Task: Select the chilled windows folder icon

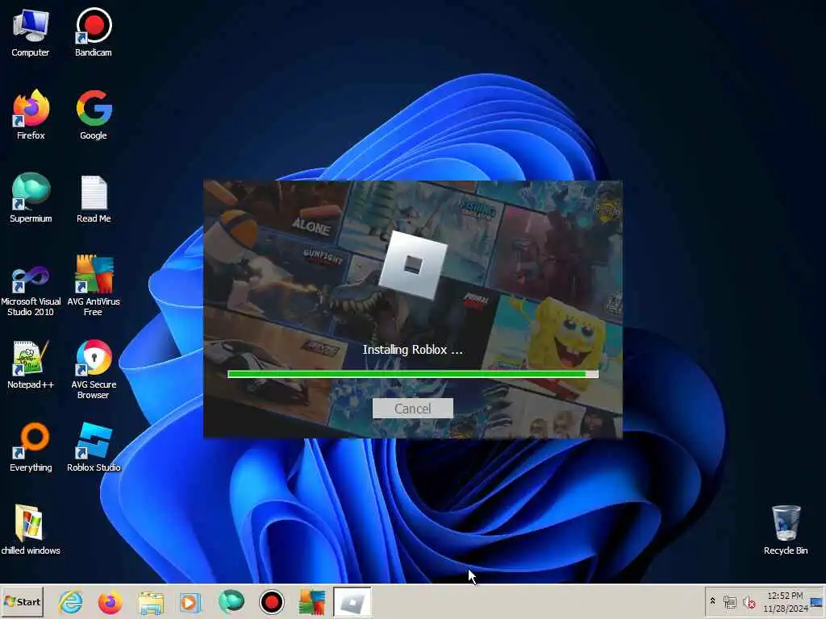Action: pos(31,530)
